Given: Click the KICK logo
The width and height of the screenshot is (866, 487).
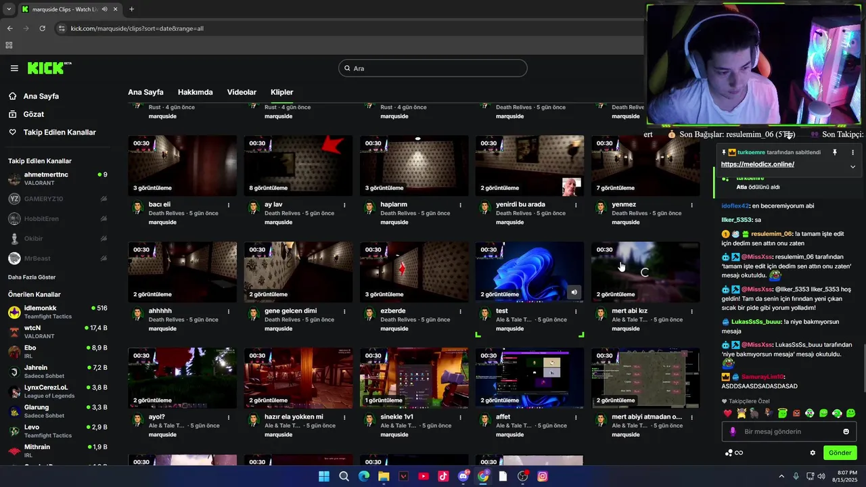Looking at the screenshot, I should tap(49, 68).
